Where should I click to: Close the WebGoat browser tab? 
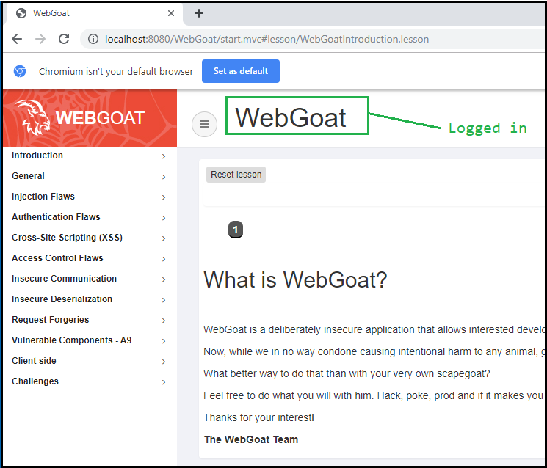(x=171, y=13)
